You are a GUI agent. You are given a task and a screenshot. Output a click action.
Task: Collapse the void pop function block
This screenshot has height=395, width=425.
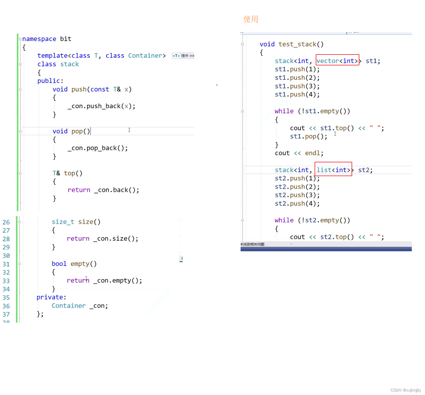point(20,131)
